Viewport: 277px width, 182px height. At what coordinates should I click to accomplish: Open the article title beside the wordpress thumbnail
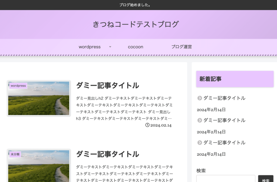click(x=108, y=85)
